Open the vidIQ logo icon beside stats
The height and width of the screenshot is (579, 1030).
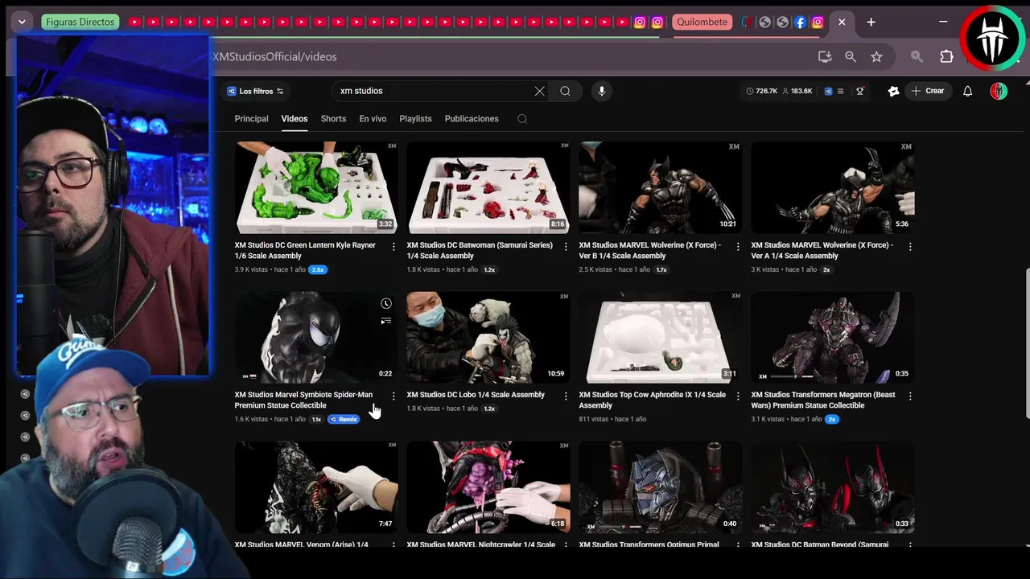point(828,92)
